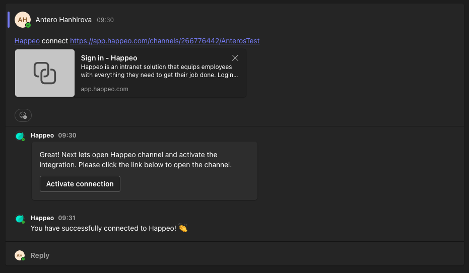
Task: Dismiss the Sign in - Happeo link preview
Action: coord(235,58)
